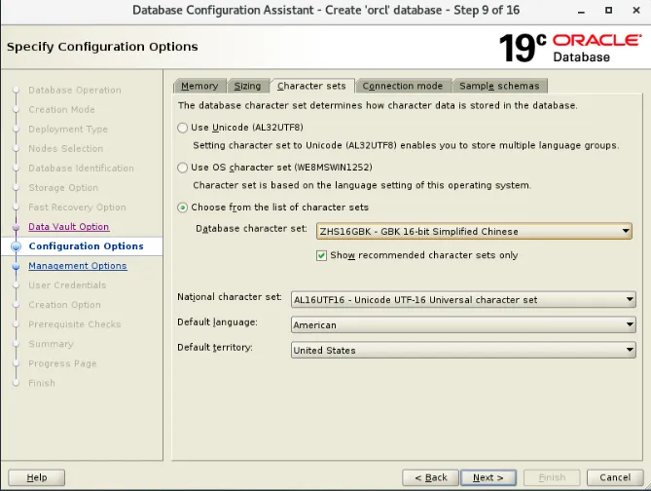Image resolution: width=651 pixels, height=491 pixels.
Task: Click the Configuration Options step bullet icon
Action: tap(16, 246)
